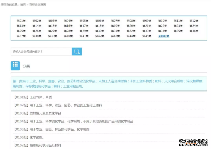Click the blue magnifier search button
This screenshot has width=211, height=149.
77,51
